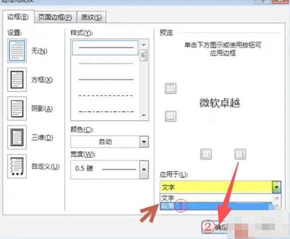Toggle the right border button in preview
This screenshot has width=290, height=239.
pos(240,154)
